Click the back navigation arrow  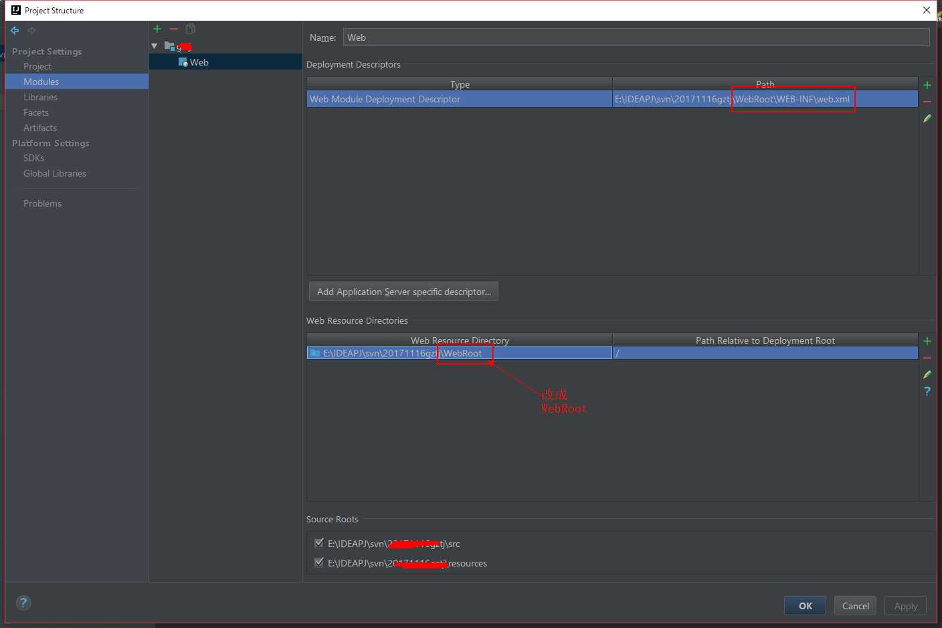tap(15, 30)
